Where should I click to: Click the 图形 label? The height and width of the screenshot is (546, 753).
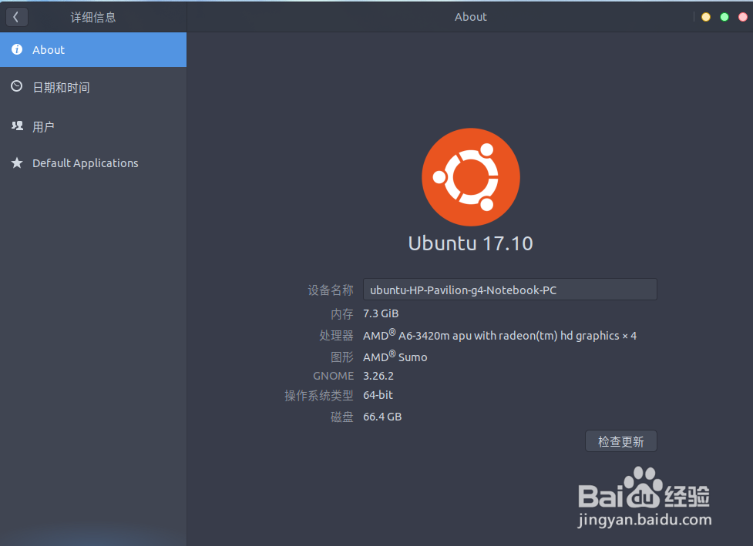click(342, 357)
